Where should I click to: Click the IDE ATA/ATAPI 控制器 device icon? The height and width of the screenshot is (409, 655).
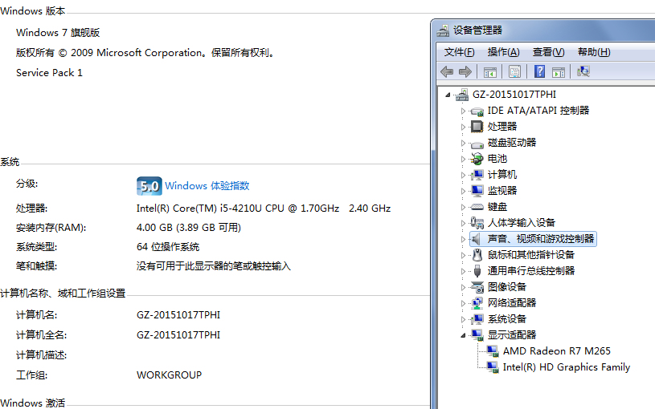click(x=477, y=111)
